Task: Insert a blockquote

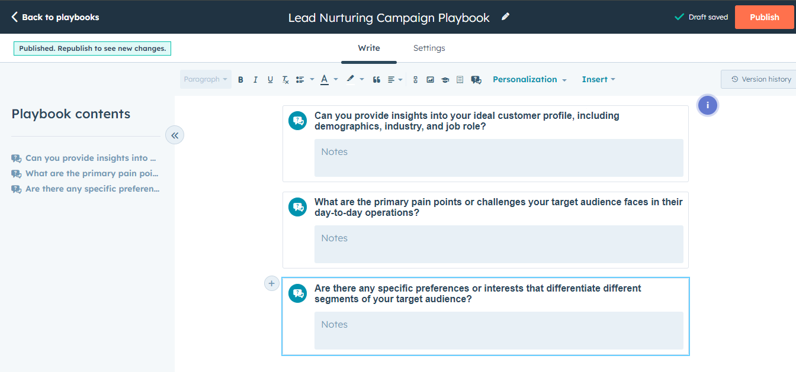Action: pos(377,79)
